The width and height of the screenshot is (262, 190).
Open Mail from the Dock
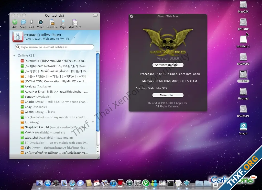pos(64,183)
